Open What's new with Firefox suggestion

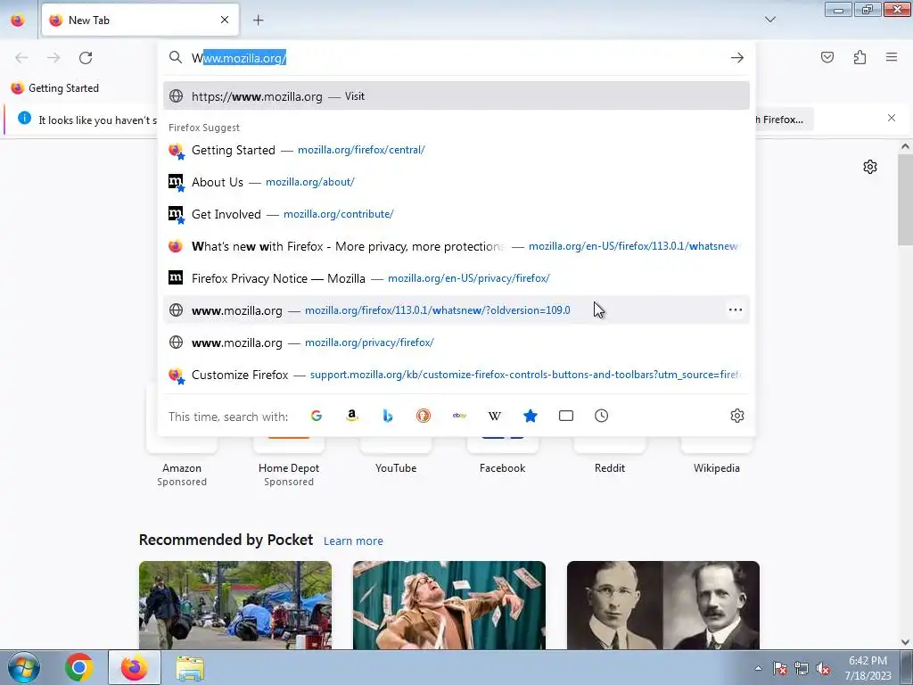456,246
